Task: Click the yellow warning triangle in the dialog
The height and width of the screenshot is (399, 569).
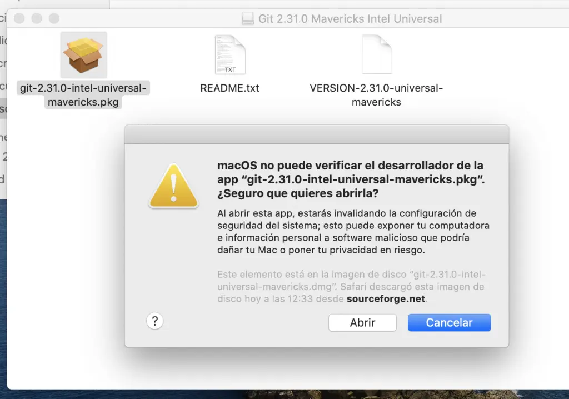Action: pyautogui.click(x=174, y=186)
